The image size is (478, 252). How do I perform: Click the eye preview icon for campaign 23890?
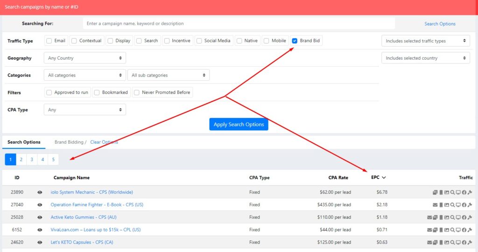pyautogui.click(x=40, y=192)
